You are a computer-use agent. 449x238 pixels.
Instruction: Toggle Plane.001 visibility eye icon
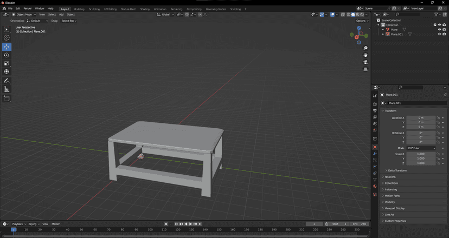coord(439,34)
